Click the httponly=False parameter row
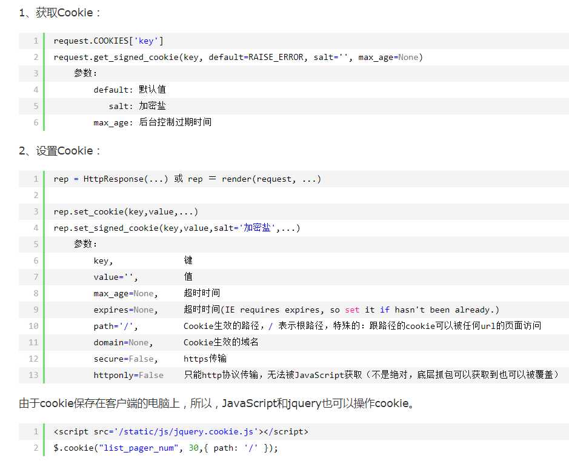 click(327, 374)
